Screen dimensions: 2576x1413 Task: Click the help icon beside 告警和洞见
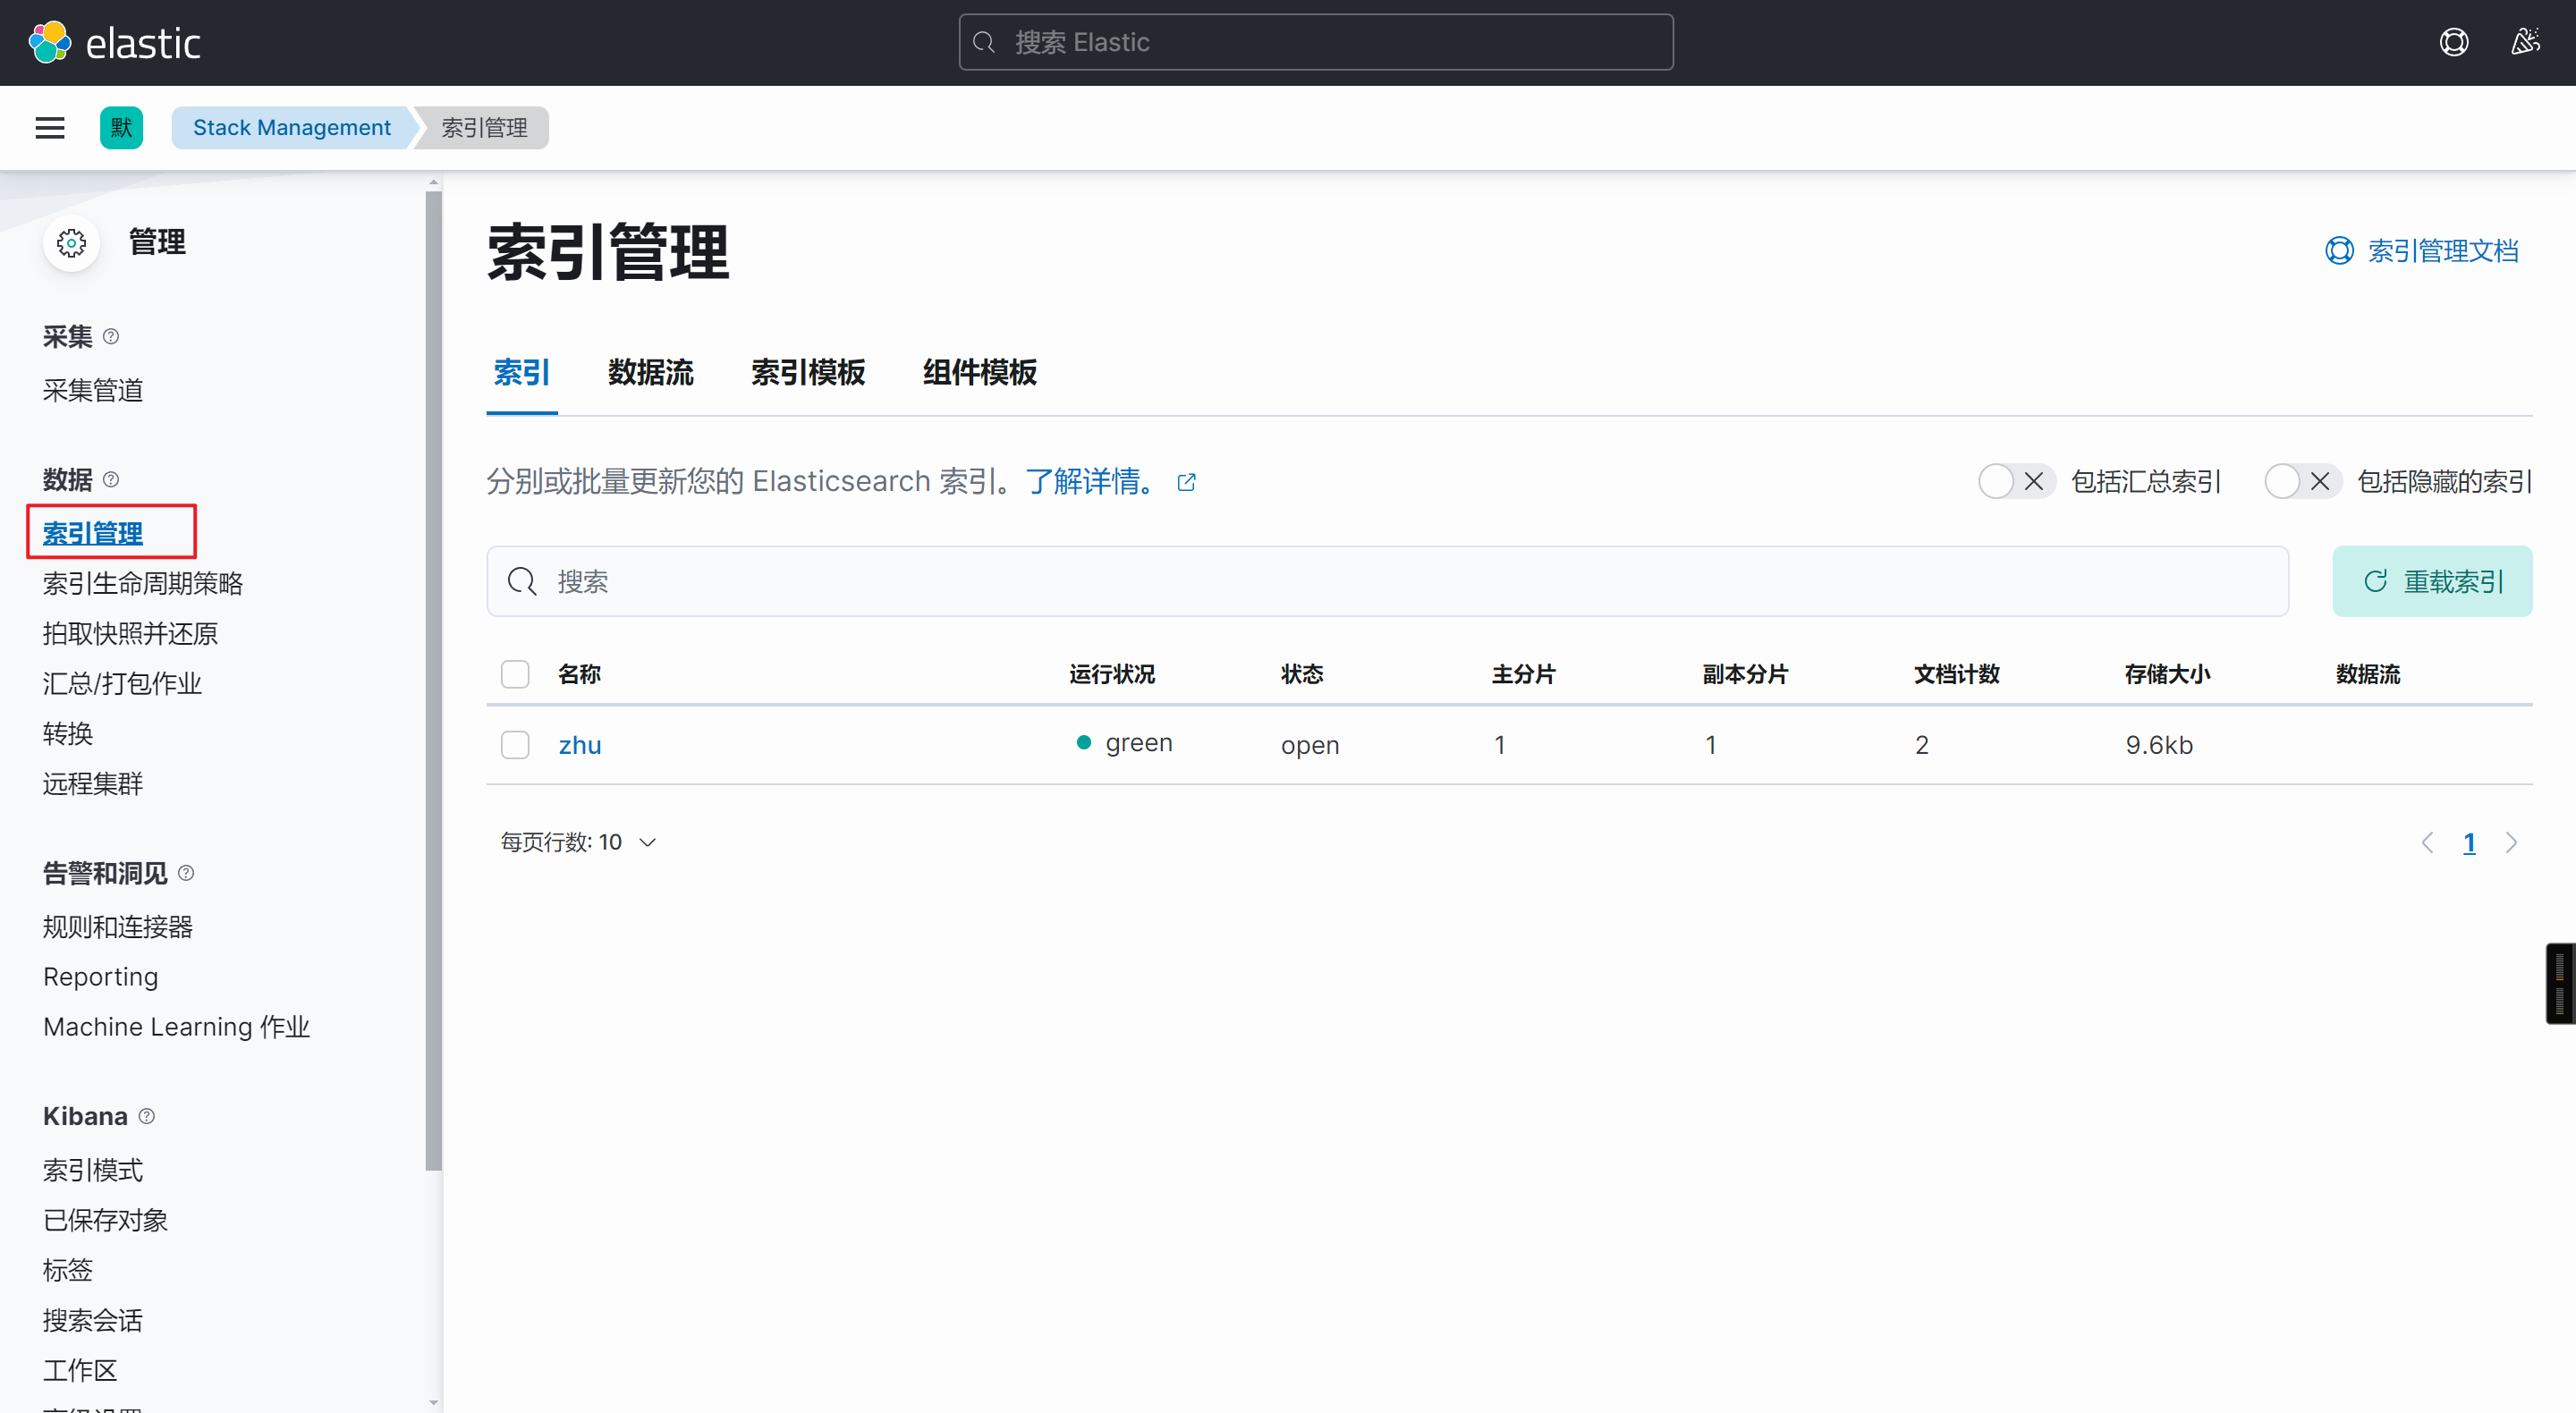point(186,873)
